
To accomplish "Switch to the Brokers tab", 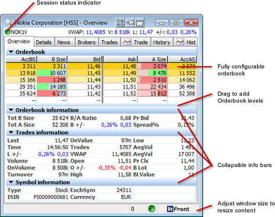I will 86,42.
